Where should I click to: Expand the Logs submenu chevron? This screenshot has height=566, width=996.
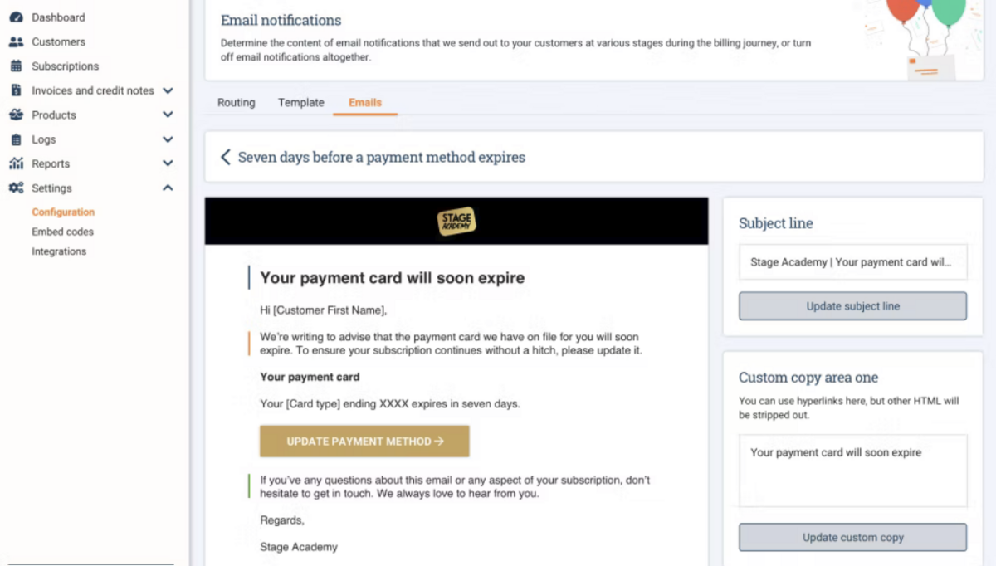168,139
